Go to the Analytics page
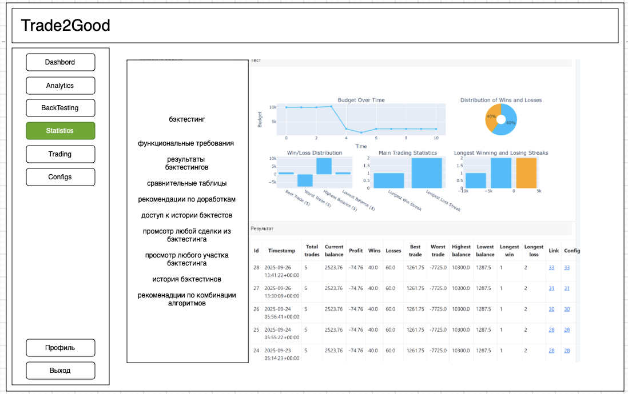This screenshot has width=628, height=394. pyautogui.click(x=60, y=86)
